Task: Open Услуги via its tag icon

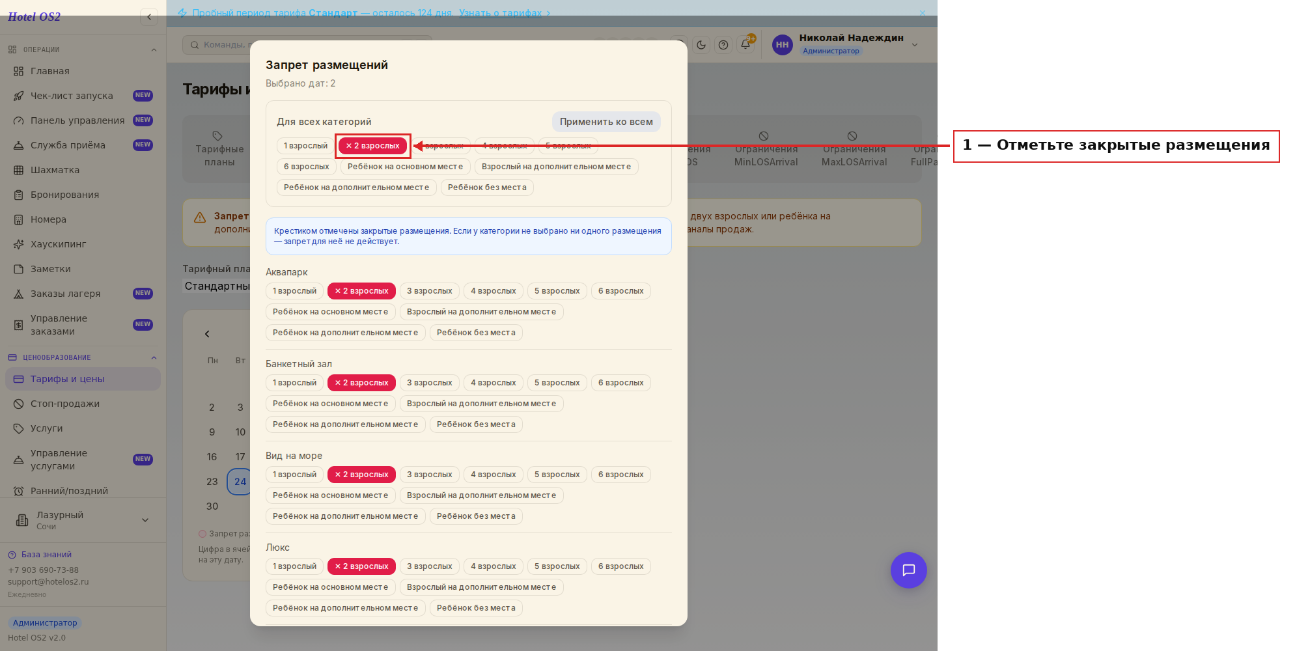Action: click(18, 428)
